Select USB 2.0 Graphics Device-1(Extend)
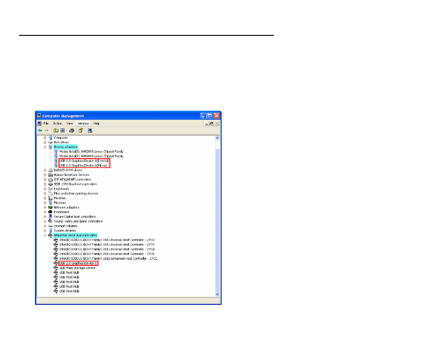 click(x=84, y=161)
